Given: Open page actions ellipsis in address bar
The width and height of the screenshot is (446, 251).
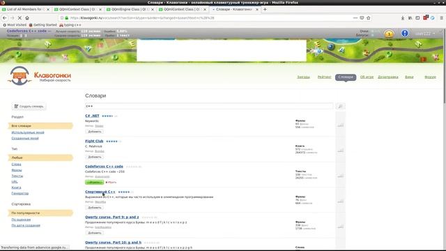Looking at the screenshot, I should coord(355,17).
